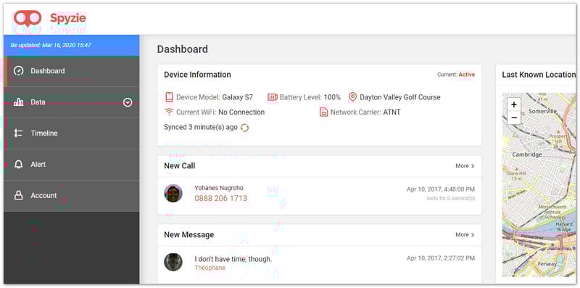Image resolution: width=580 pixels, height=288 pixels.
Task: Open More in New Message section
Action: (x=465, y=235)
